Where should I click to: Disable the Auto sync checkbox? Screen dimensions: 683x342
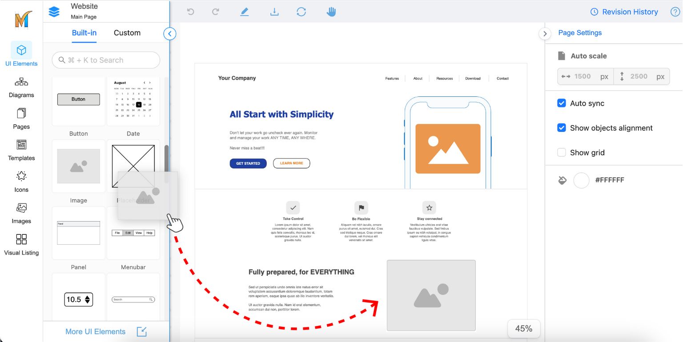coord(562,103)
